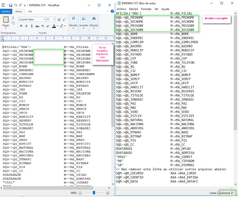Click the Copy icon
The width and height of the screenshot is (238, 197).
click(13, 23)
